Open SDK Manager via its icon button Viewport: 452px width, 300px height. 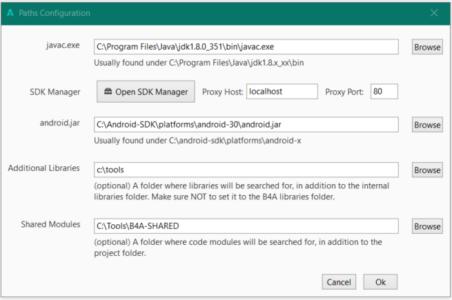(146, 92)
